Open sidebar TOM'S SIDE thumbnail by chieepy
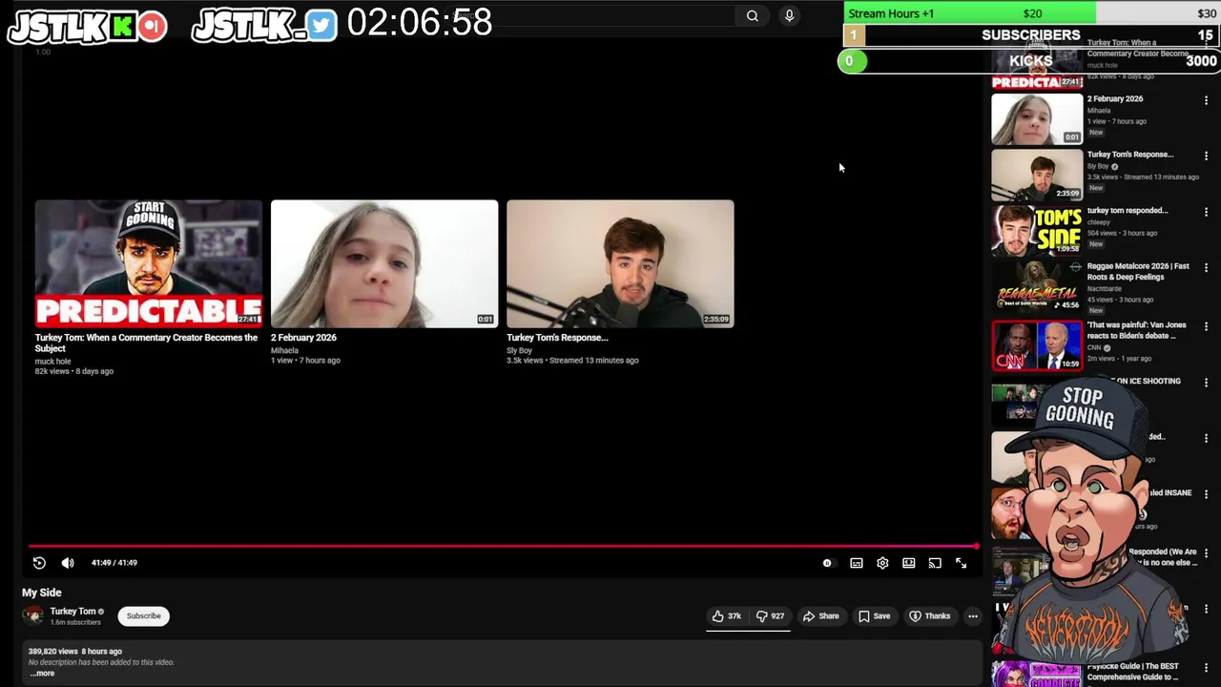 1037,230
